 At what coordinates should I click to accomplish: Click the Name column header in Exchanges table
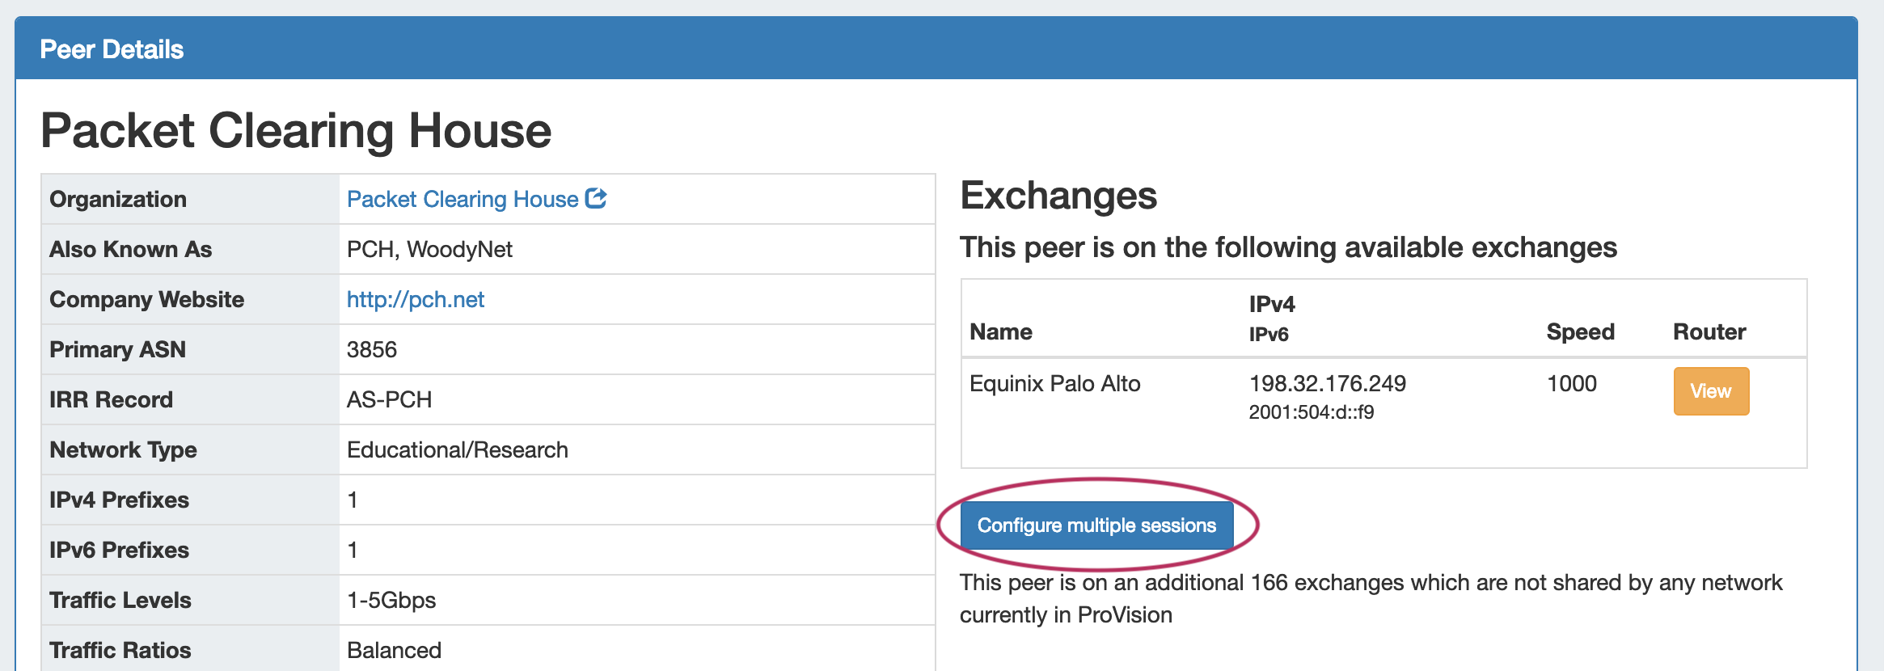point(1001,332)
